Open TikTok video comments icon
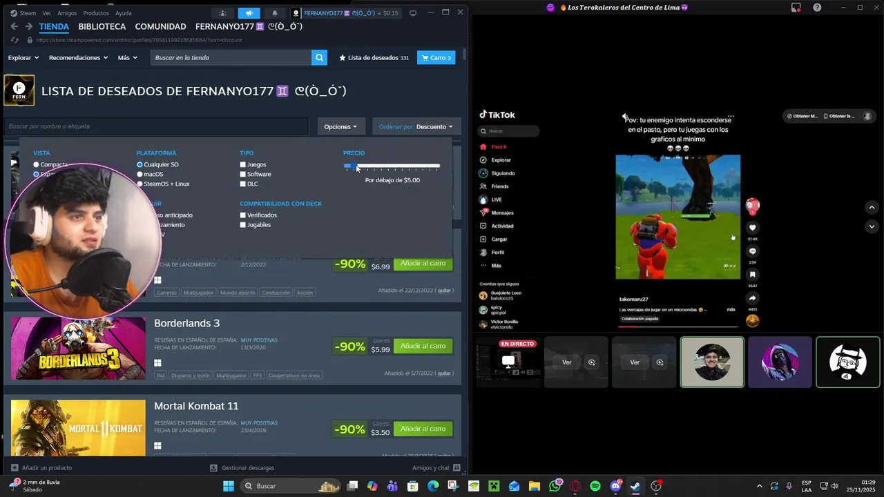The image size is (884, 497). click(x=753, y=251)
